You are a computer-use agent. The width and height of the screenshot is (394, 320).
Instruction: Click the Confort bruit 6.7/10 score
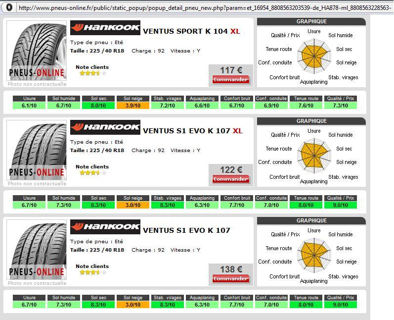pyautogui.click(x=237, y=106)
